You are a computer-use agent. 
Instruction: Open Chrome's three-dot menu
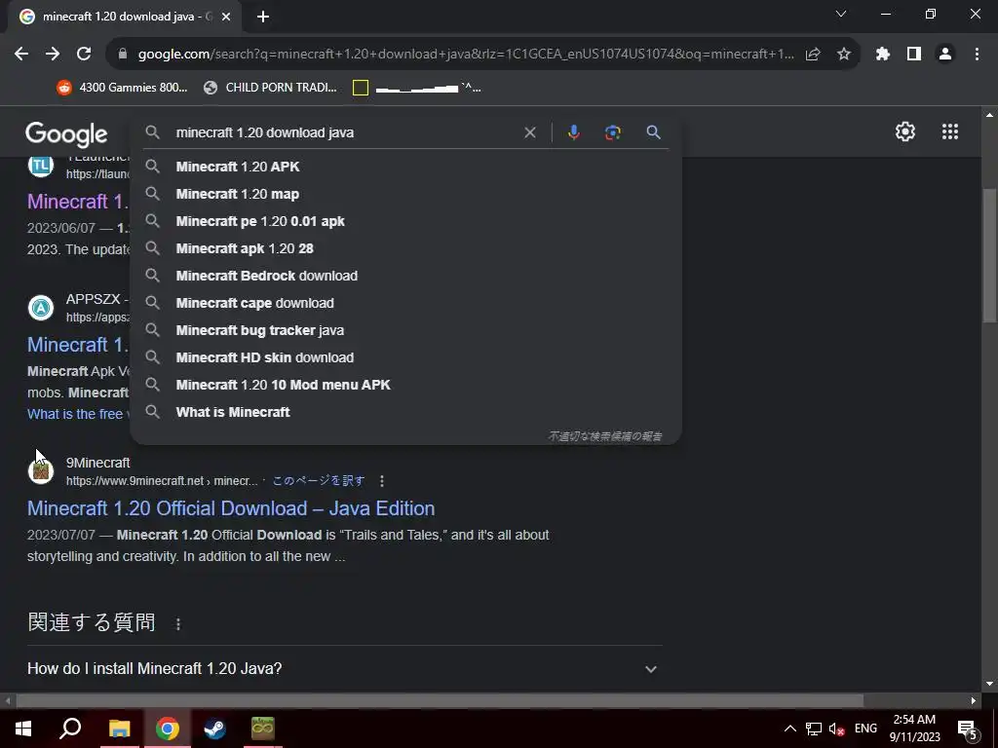(977, 55)
